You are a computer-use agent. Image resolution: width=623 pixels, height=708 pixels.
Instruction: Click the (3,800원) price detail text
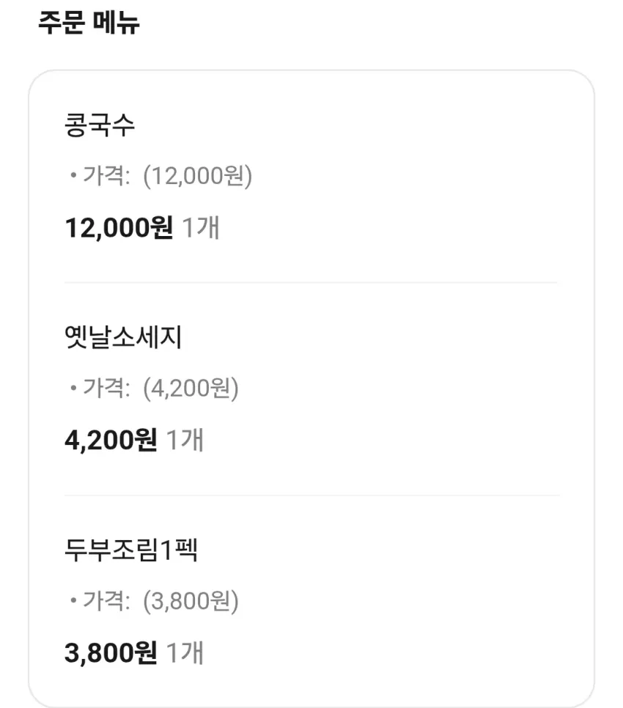pyautogui.click(x=191, y=601)
